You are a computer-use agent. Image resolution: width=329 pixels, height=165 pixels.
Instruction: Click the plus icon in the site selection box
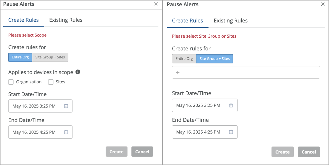coord(178,72)
